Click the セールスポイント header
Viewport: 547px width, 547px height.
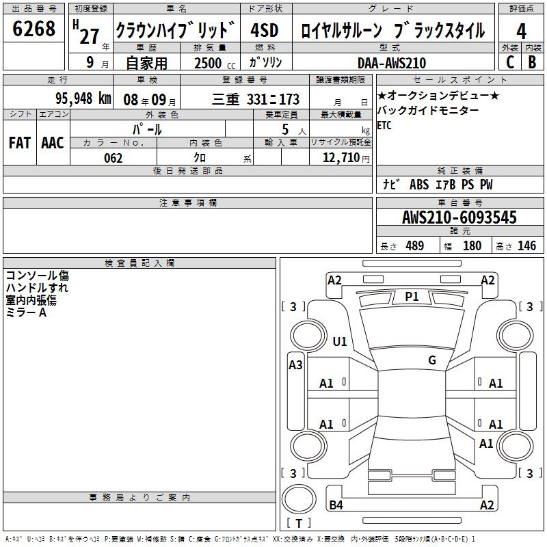coord(459,79)
